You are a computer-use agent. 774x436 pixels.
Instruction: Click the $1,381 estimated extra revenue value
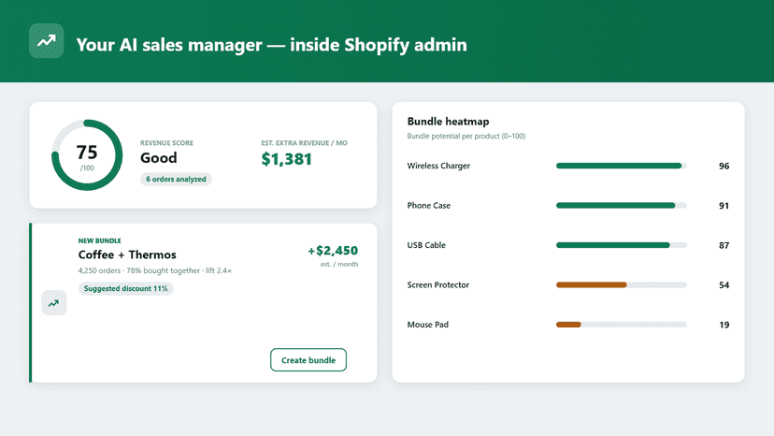286,159
